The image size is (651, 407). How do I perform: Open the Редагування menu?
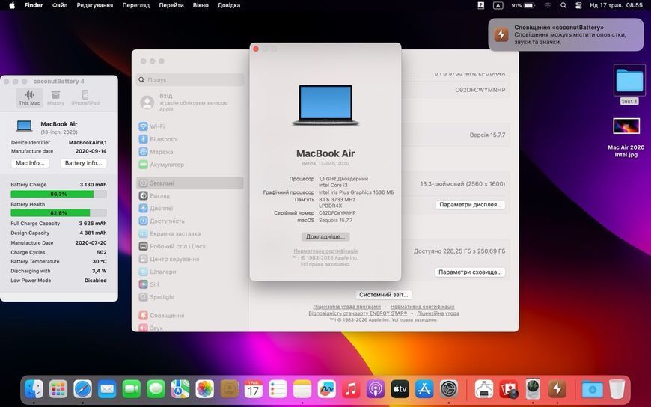click(x=95, y=5)
